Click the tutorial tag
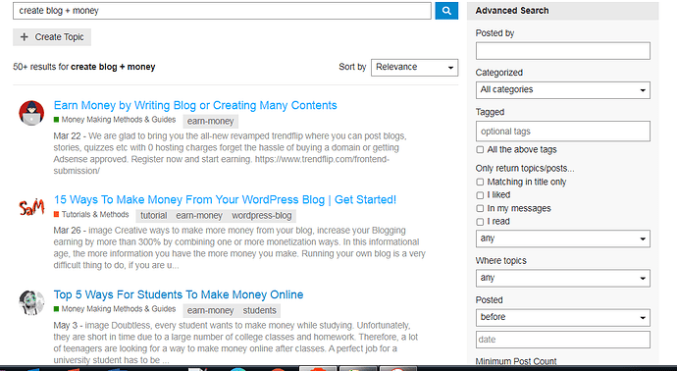 (x=154, y=216)
